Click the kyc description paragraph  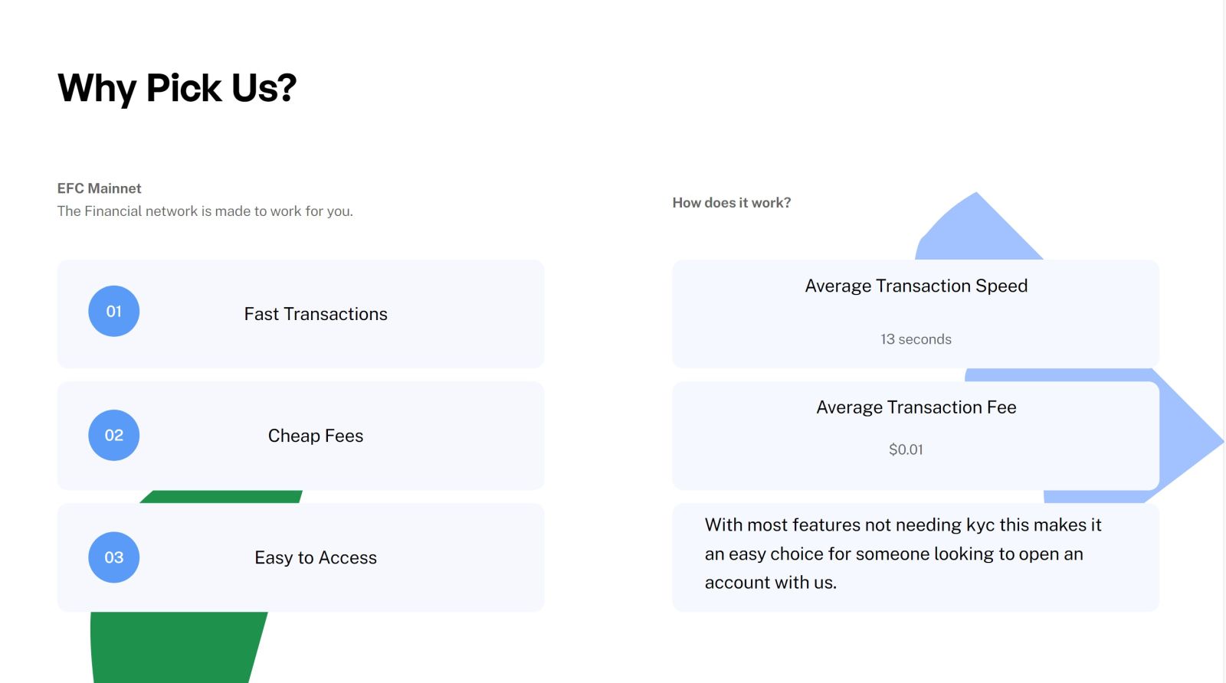click(x=903, y=554)
